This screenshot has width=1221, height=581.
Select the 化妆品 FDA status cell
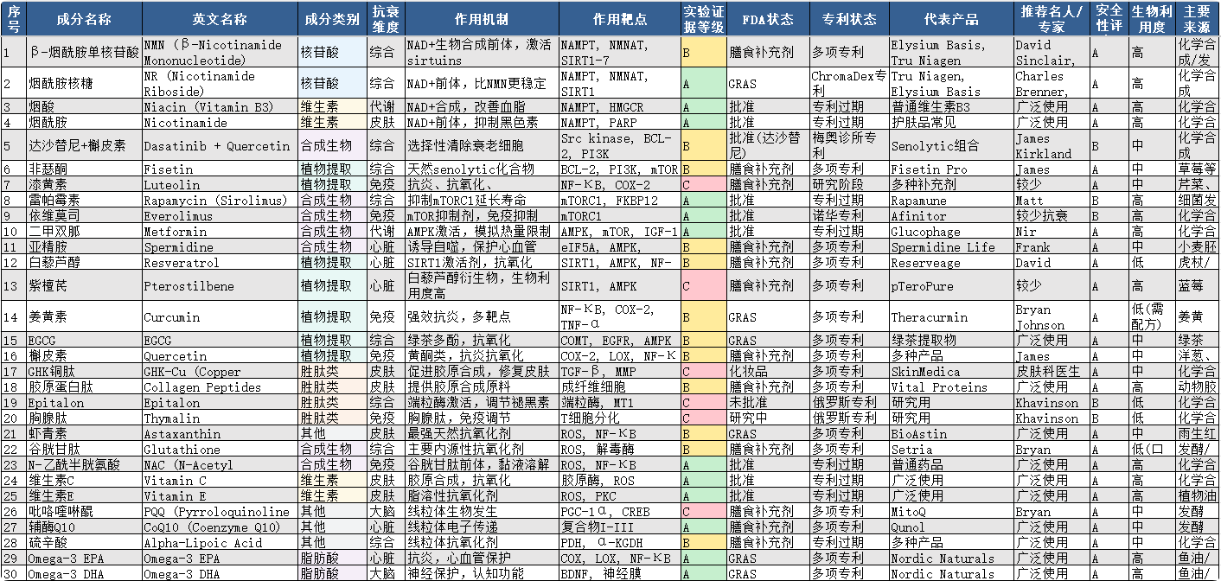768,371
